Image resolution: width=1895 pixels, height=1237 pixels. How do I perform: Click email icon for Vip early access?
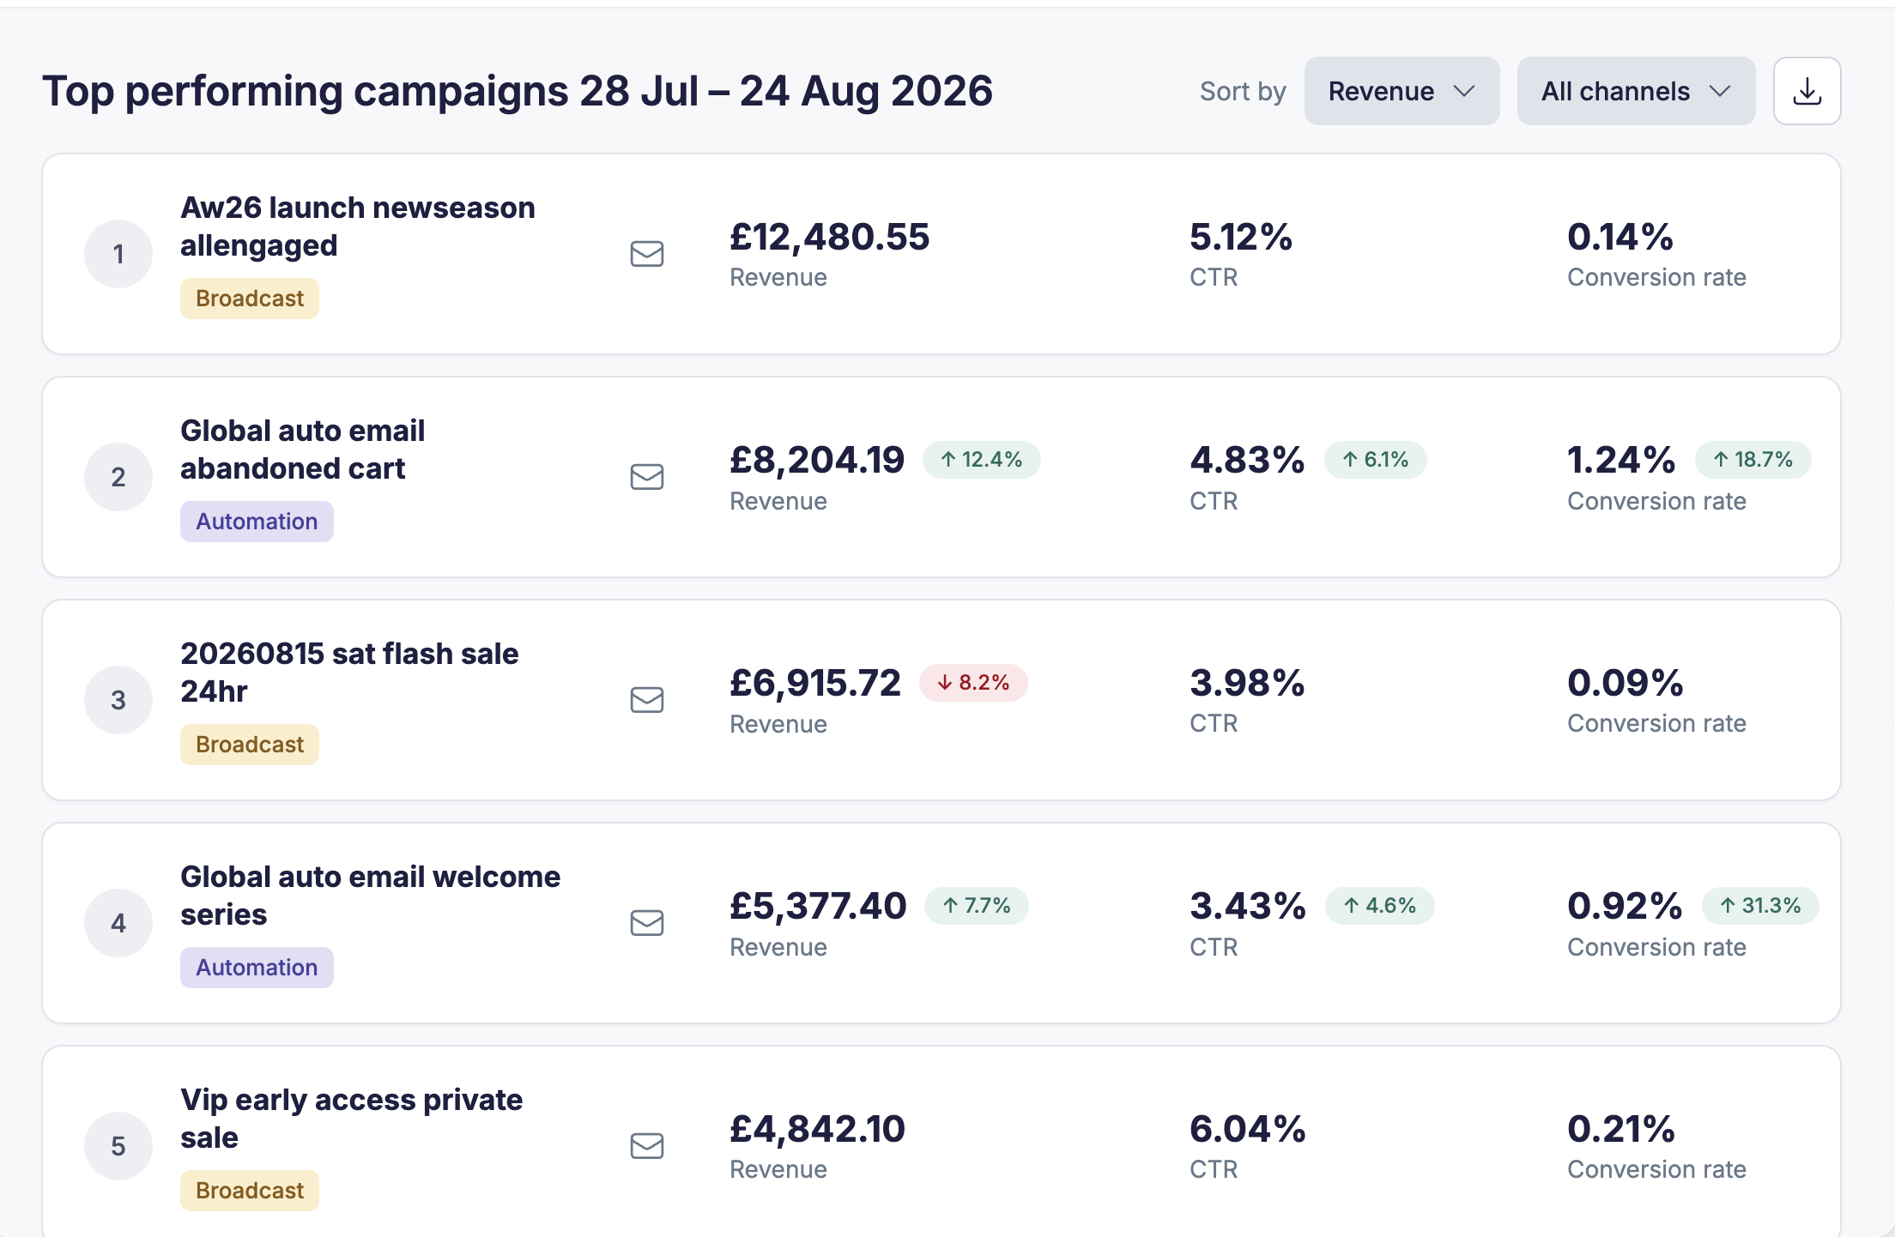click(x=647, y=1146)
